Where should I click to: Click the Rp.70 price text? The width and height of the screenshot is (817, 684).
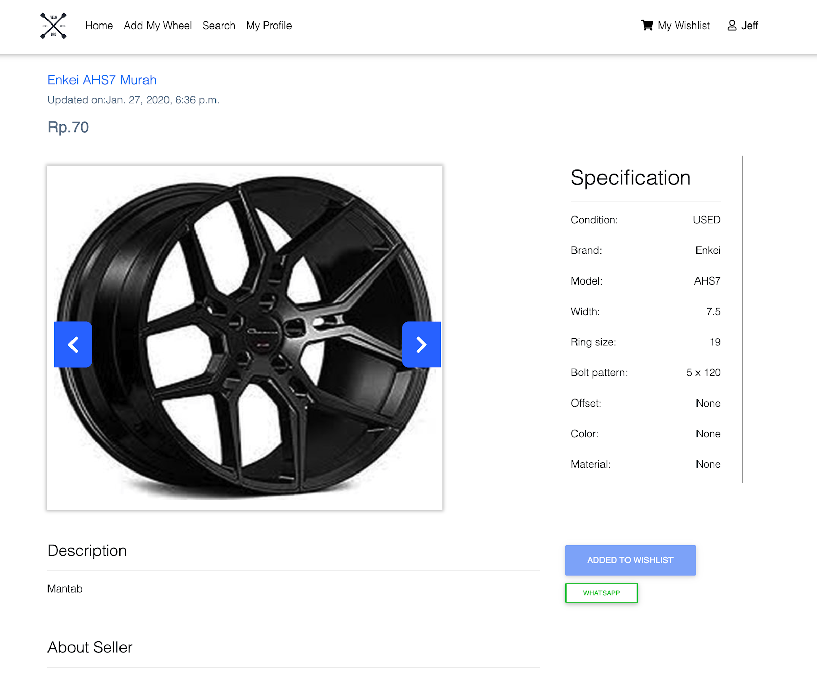point(68,127)
